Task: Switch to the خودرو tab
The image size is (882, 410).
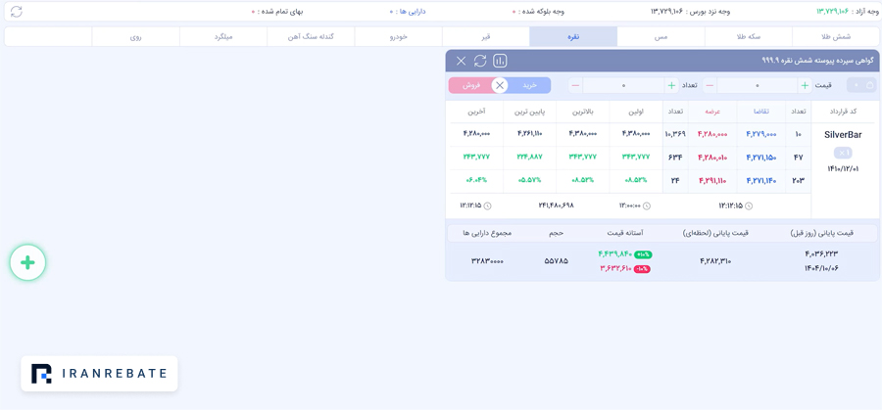Action: click(398, 36)
